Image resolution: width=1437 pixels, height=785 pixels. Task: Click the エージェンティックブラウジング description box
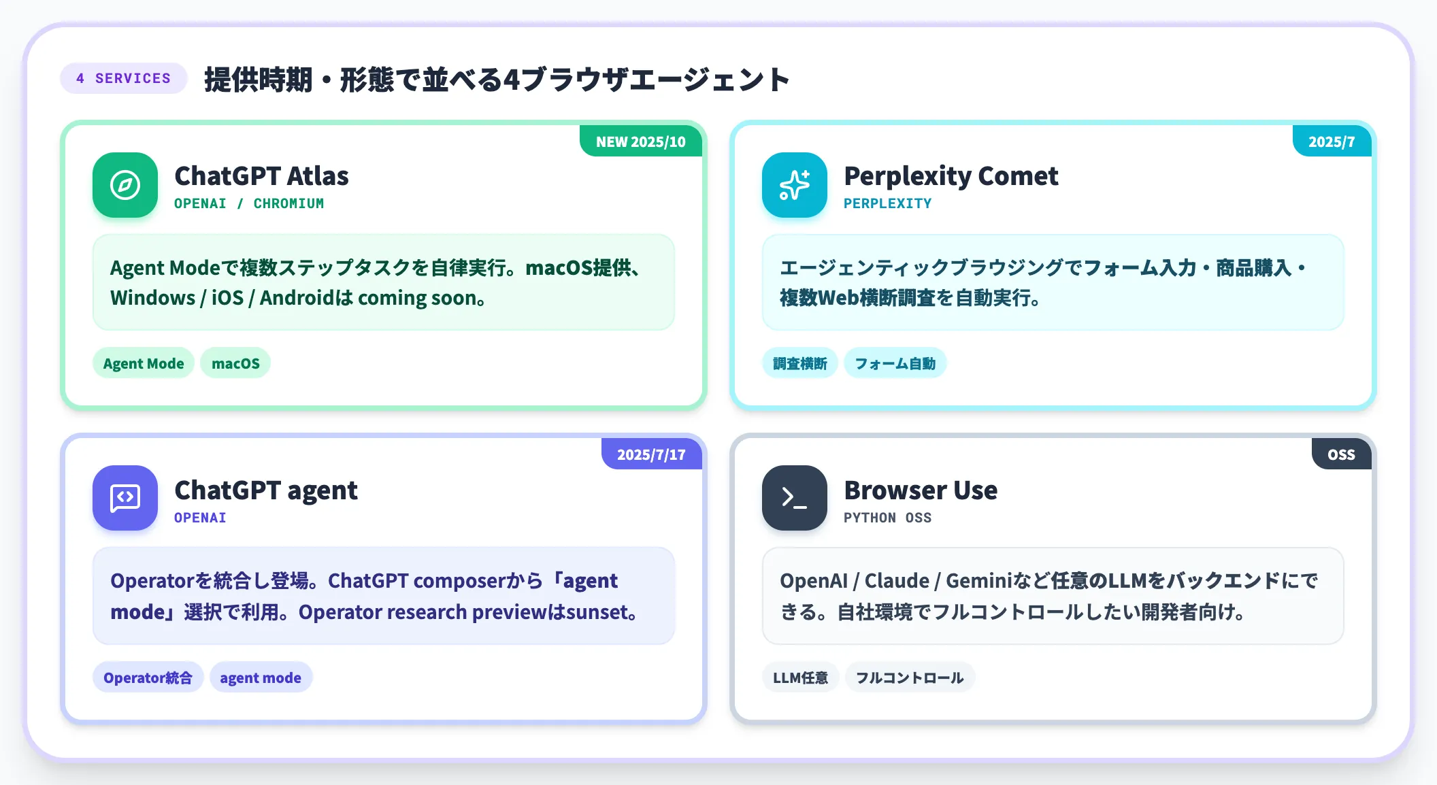coord(1053,282)
